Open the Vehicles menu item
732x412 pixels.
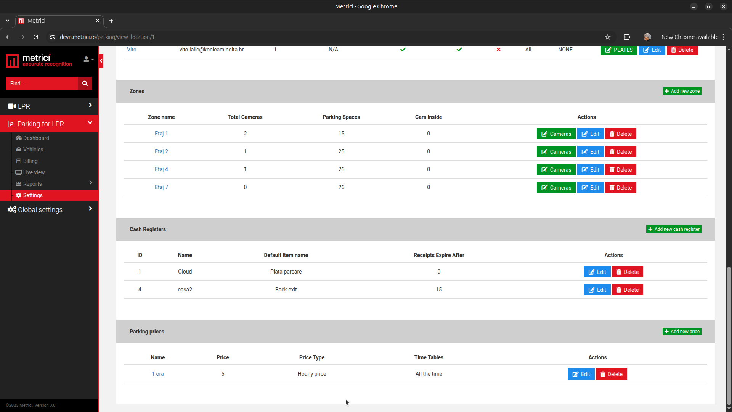point(33,150)
